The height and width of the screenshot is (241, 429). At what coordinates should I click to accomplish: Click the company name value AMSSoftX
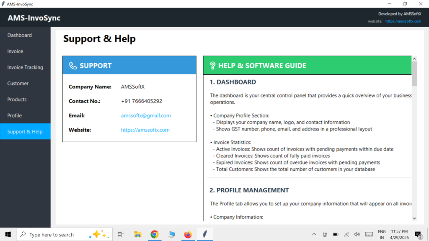[133, 87]
